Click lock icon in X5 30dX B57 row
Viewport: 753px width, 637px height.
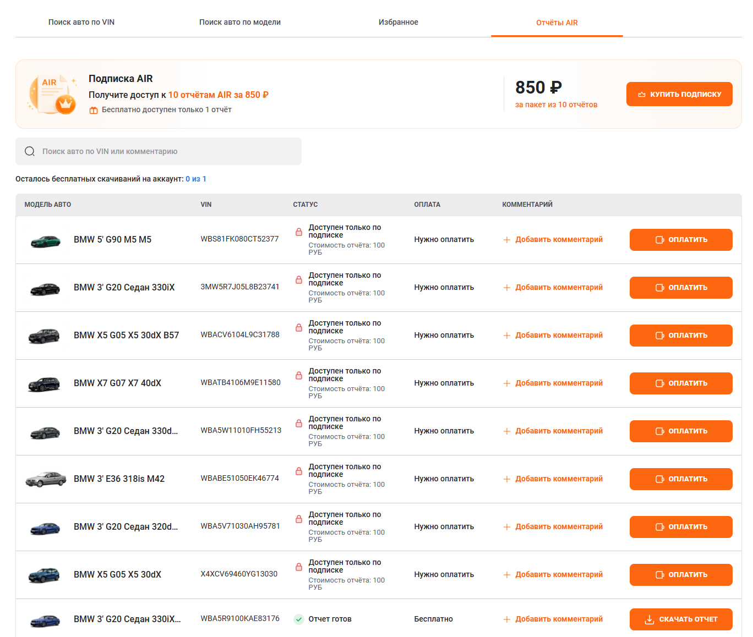pyautogui.click(x=299, y=328)
